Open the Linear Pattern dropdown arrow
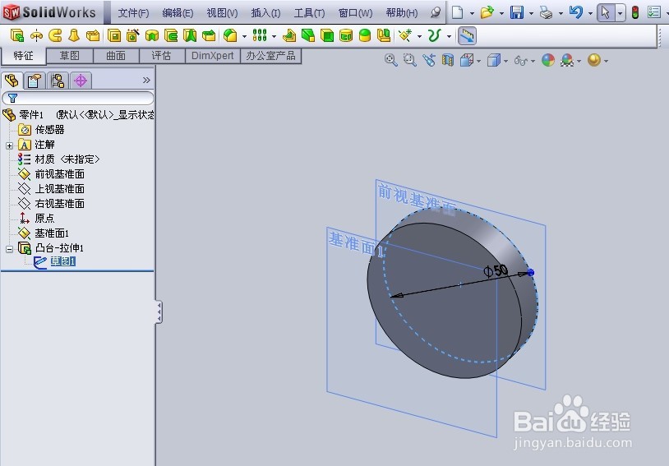The width and height of the screenshot is (669, 466). pos(274,36)
